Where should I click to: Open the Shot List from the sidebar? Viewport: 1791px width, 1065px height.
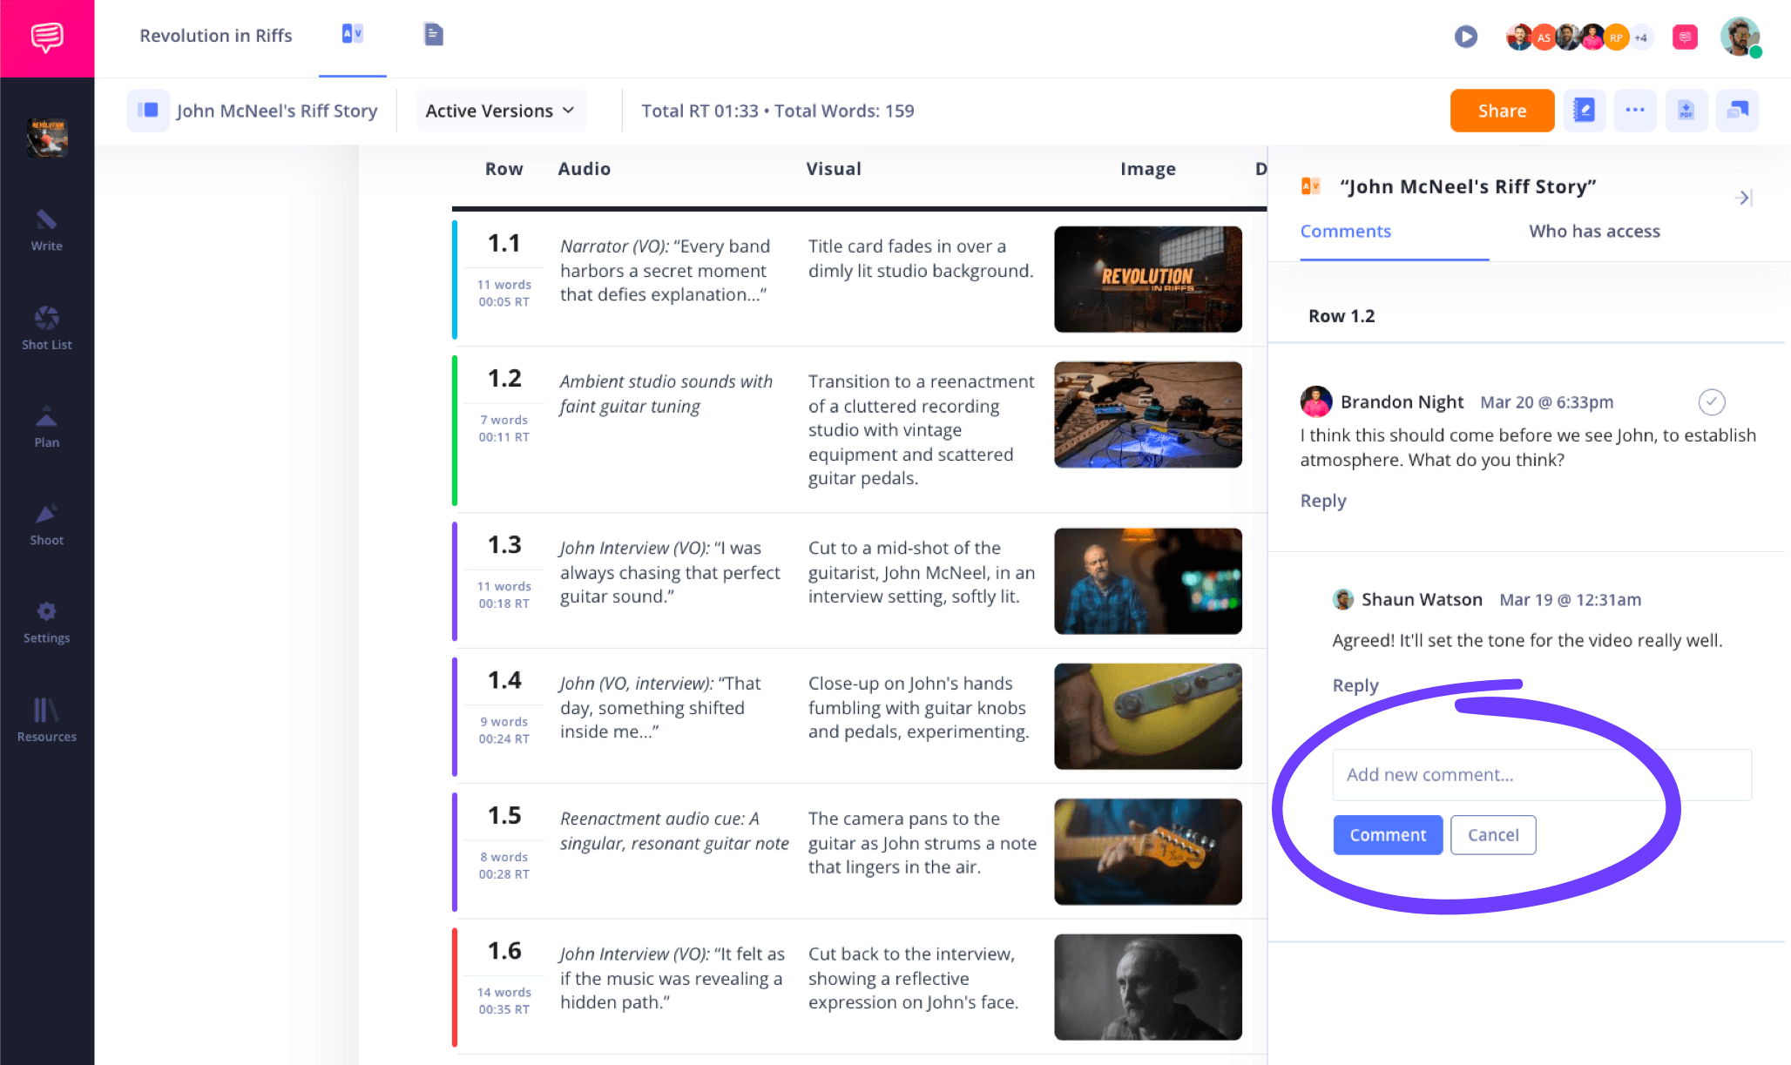46,328
